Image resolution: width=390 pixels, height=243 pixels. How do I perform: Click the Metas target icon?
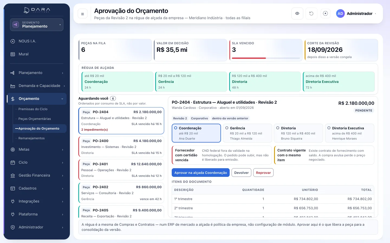12,150
